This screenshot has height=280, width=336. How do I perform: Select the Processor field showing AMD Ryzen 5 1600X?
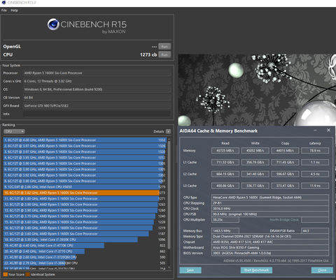point(97,73)
